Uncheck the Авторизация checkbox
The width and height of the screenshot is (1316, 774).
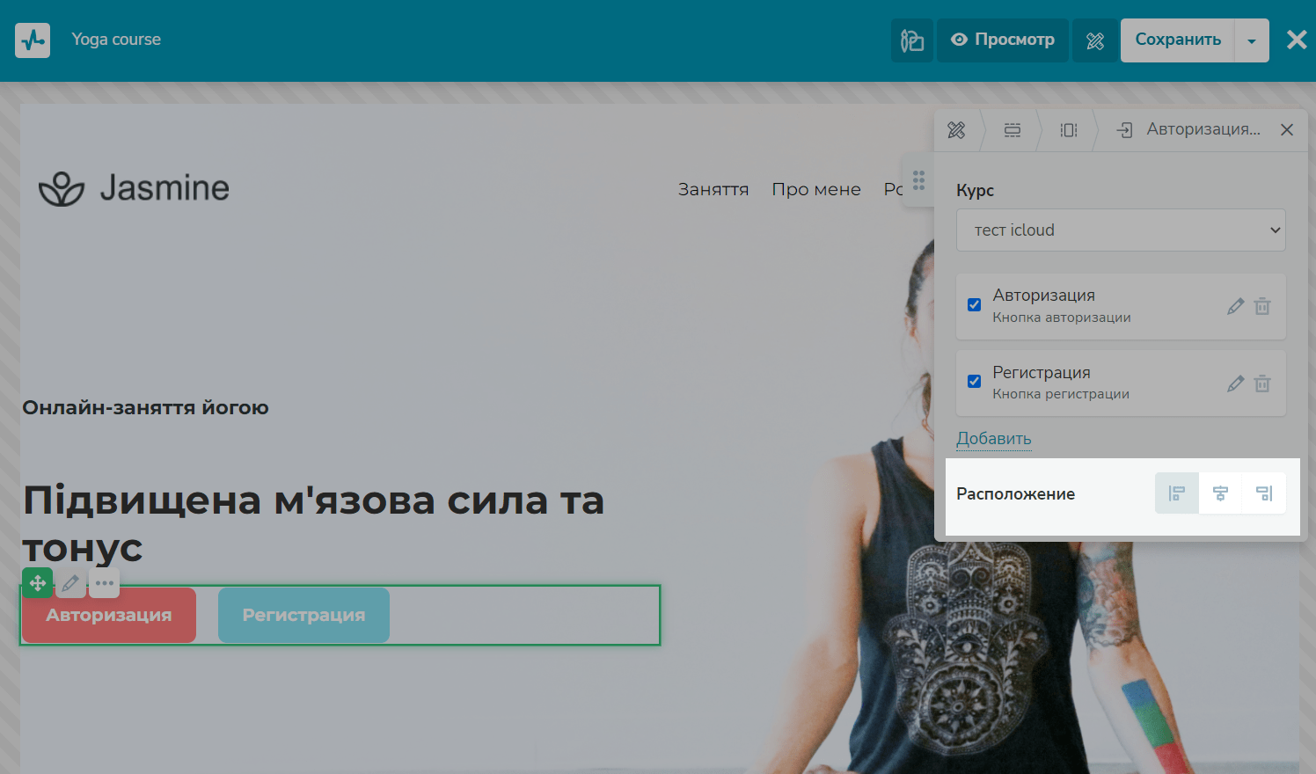pyautogui.click(x=974, y=305)
